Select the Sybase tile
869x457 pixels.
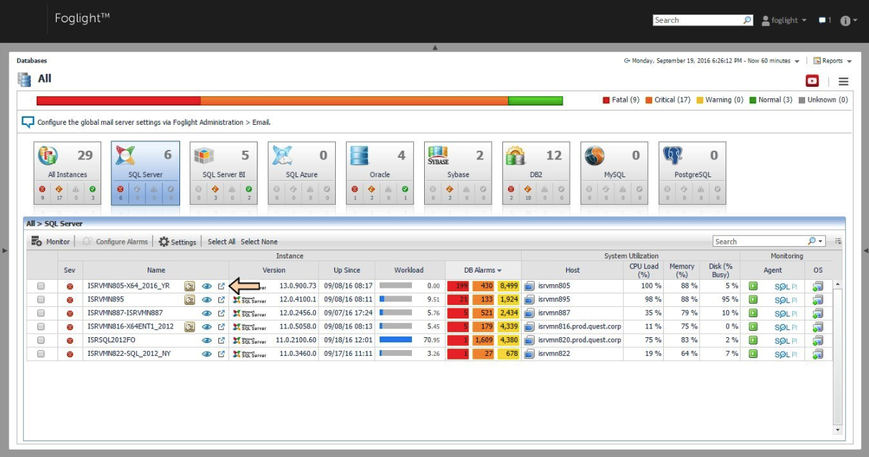[x=458, y=172]
